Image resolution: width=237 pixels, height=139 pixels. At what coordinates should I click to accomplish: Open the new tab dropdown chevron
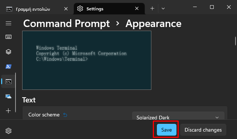point(163,9)
